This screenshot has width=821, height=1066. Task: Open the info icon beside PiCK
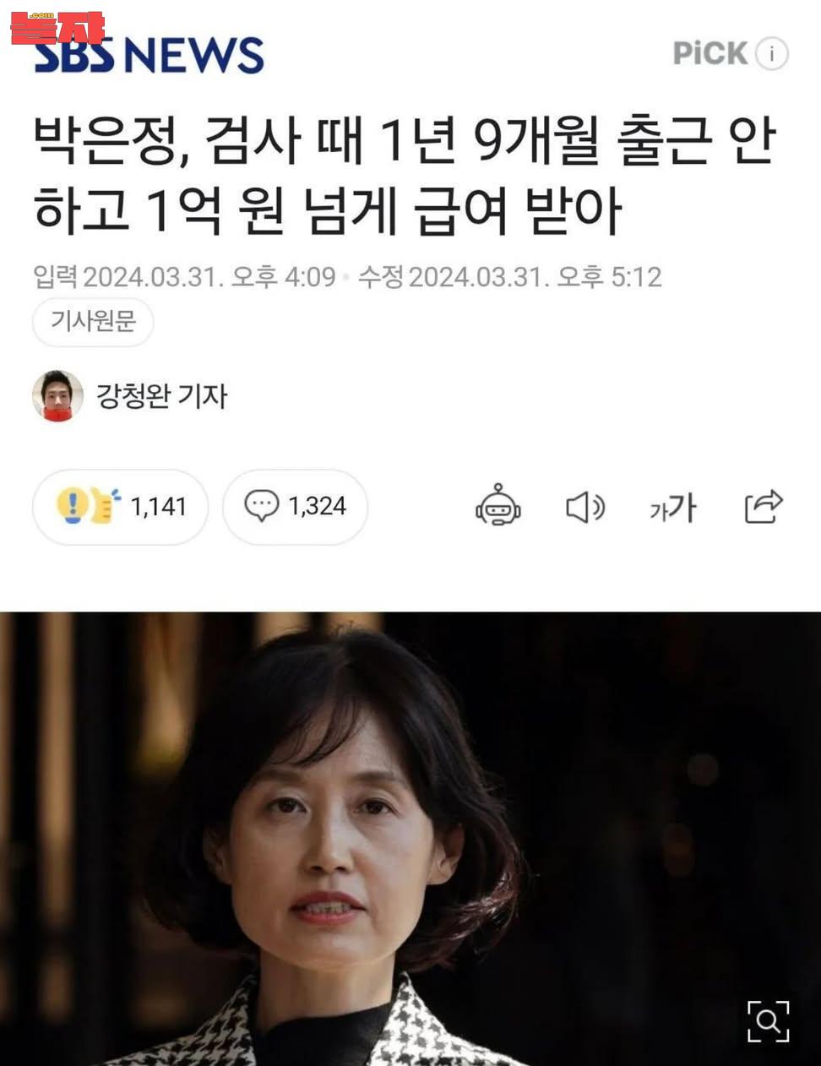[771, 53]
